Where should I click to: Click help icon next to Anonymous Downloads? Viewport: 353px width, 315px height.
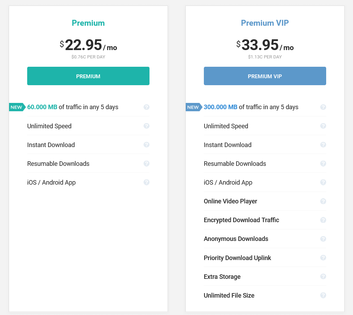coord(323,239)
